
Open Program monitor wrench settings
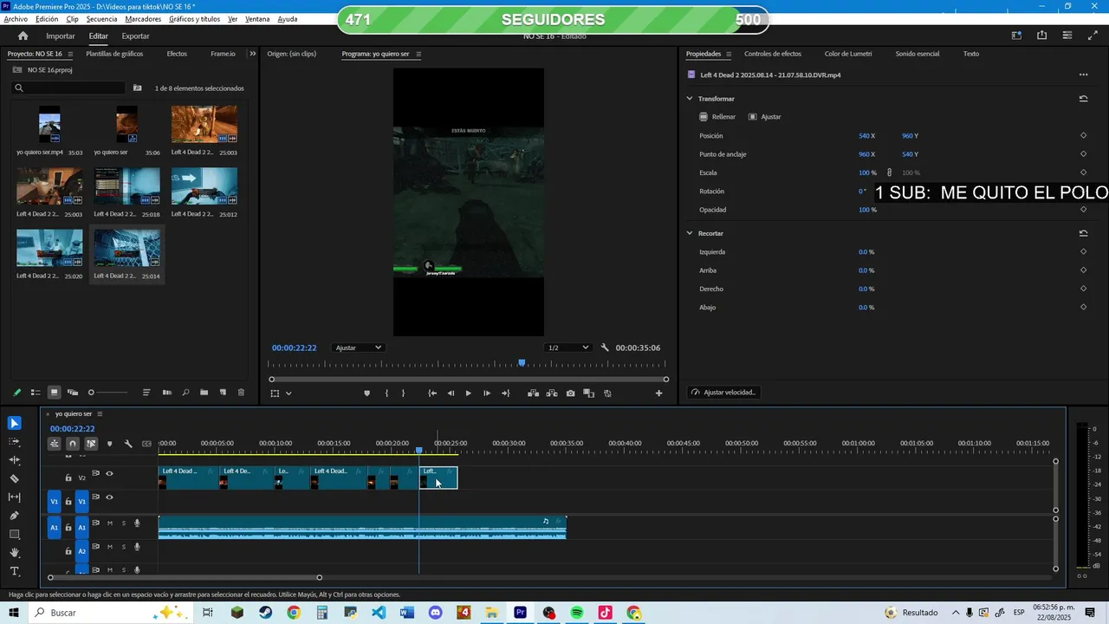click(x=605, y=348)
